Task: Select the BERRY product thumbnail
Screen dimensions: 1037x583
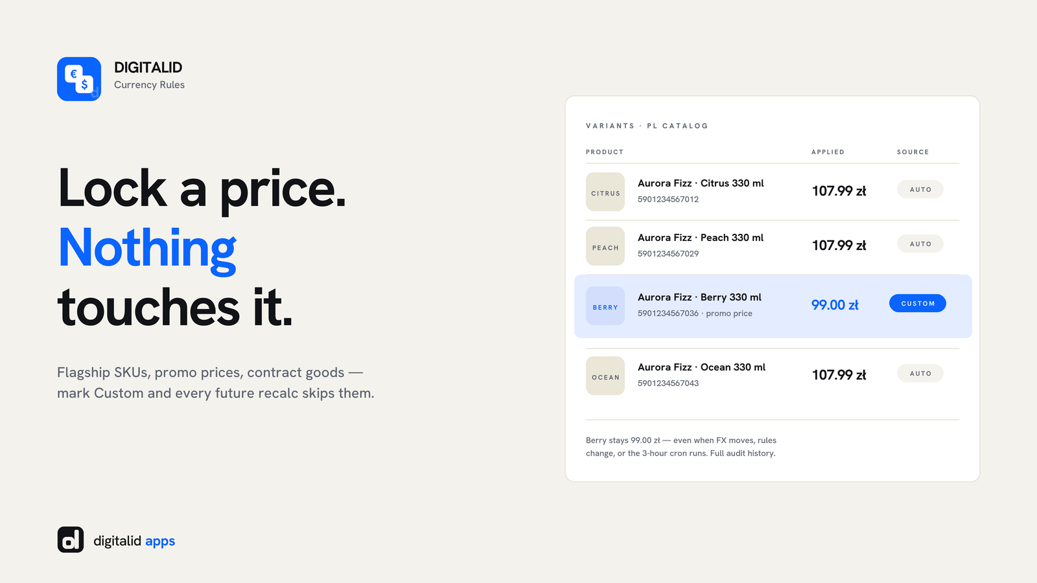Action: pos(605,306)
